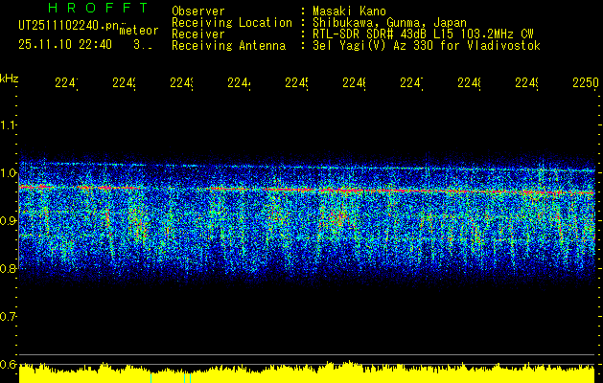Click the yellow signal level graph
This screenshot has height=383, width=603.
pyautogui.click(x=307, y=372)
